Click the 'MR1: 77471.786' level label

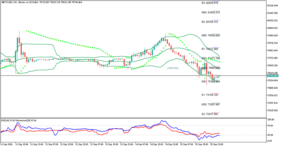[210, 58]
